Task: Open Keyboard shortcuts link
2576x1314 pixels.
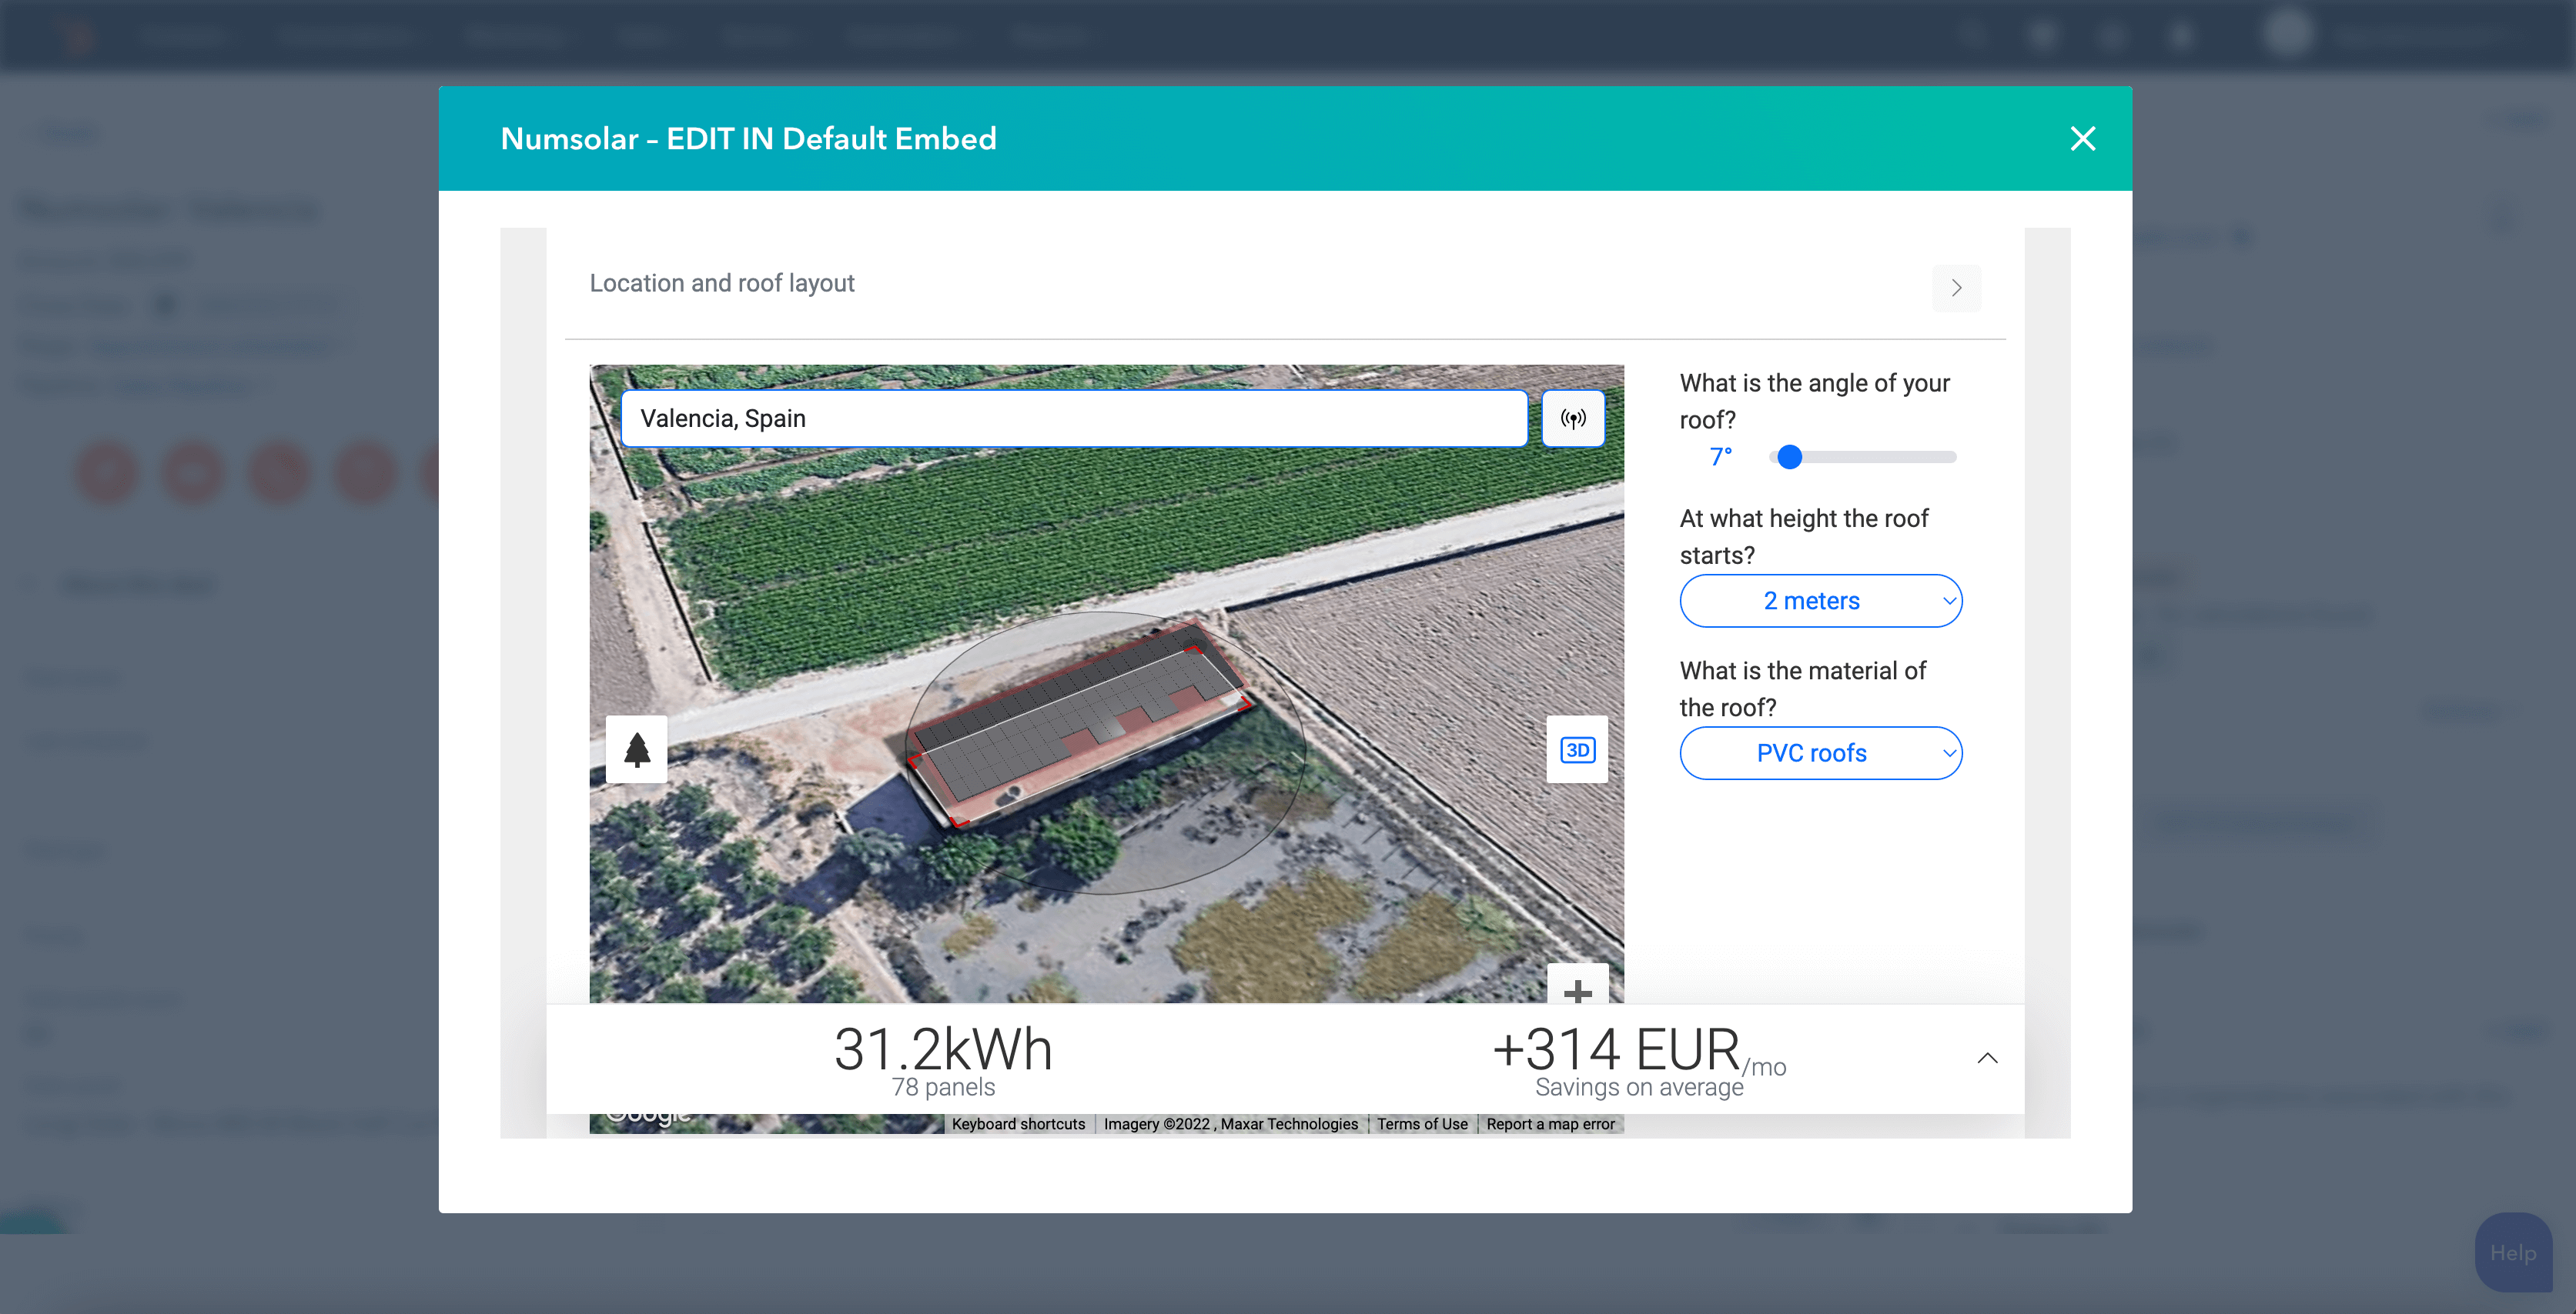Action: [x=1018, y=1124]
